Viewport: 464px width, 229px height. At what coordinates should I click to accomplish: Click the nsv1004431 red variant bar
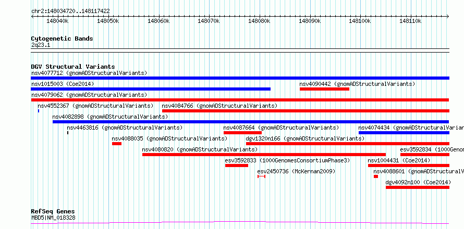pos(409,166)
